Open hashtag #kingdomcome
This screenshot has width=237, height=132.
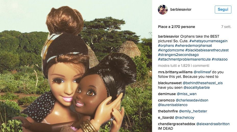pyautogui.click(x=171, y=50)
